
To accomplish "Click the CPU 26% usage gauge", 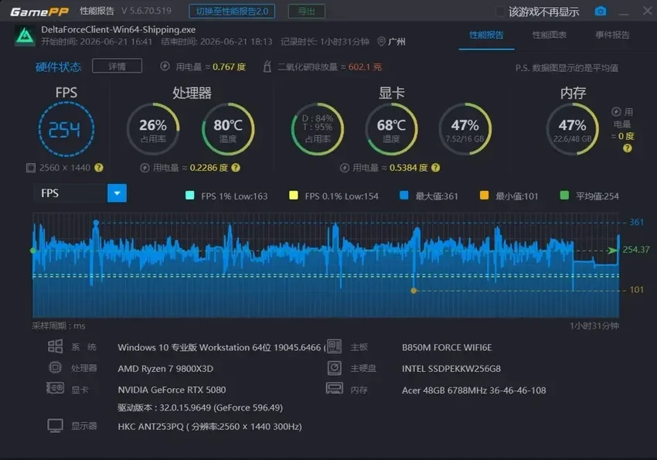I will pos(153,129).
